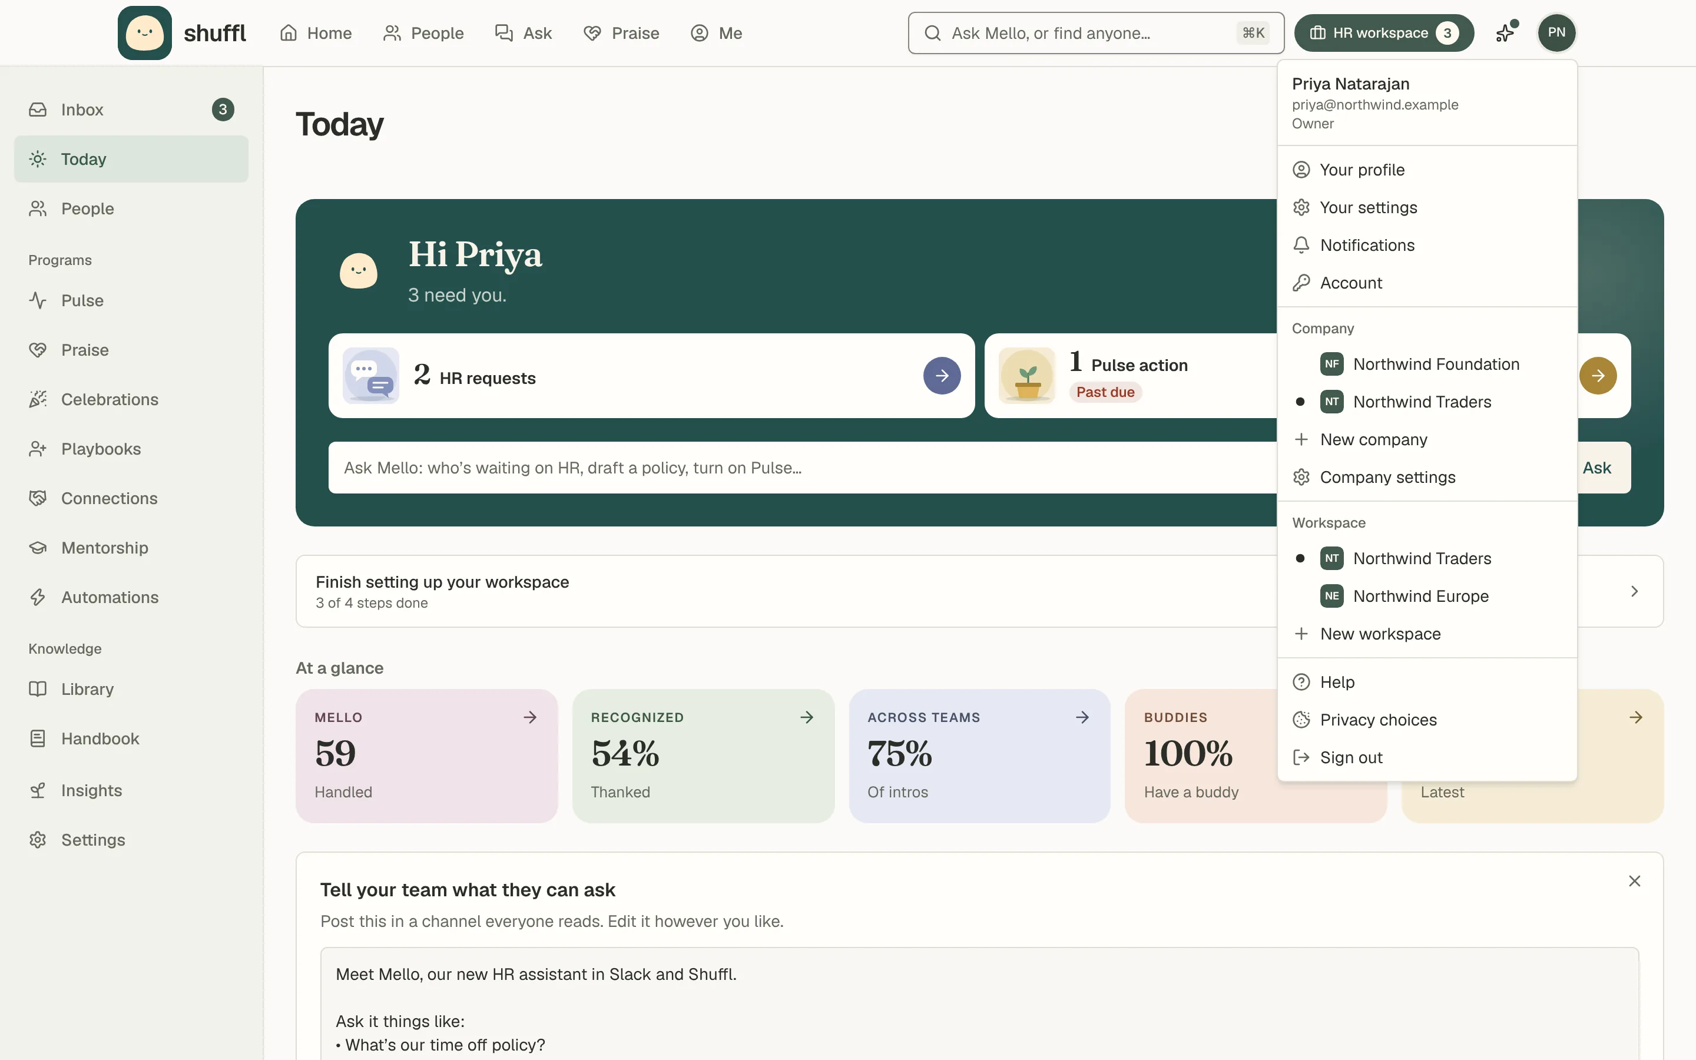Open the Recognized card arrow
This screenshot has height=1060, width=1696.
[807, 717]
